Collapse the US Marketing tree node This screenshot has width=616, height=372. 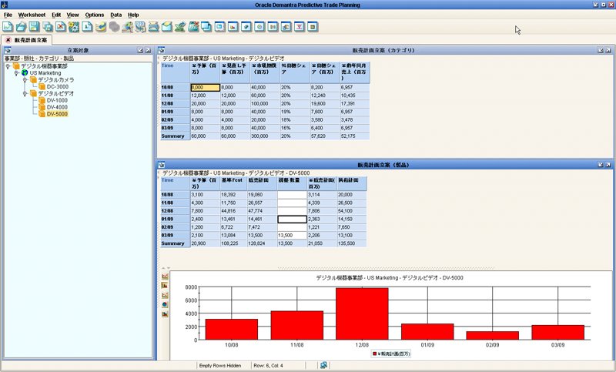point(16,73)
